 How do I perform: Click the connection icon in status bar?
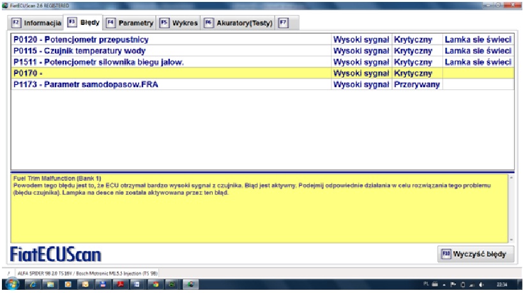pyautogui.click(x=9, y=273)
